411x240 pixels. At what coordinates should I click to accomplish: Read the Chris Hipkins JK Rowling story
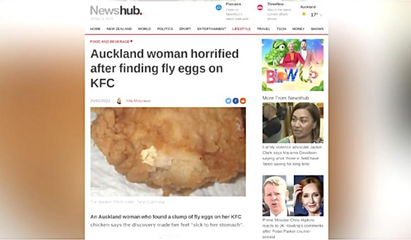293,228
